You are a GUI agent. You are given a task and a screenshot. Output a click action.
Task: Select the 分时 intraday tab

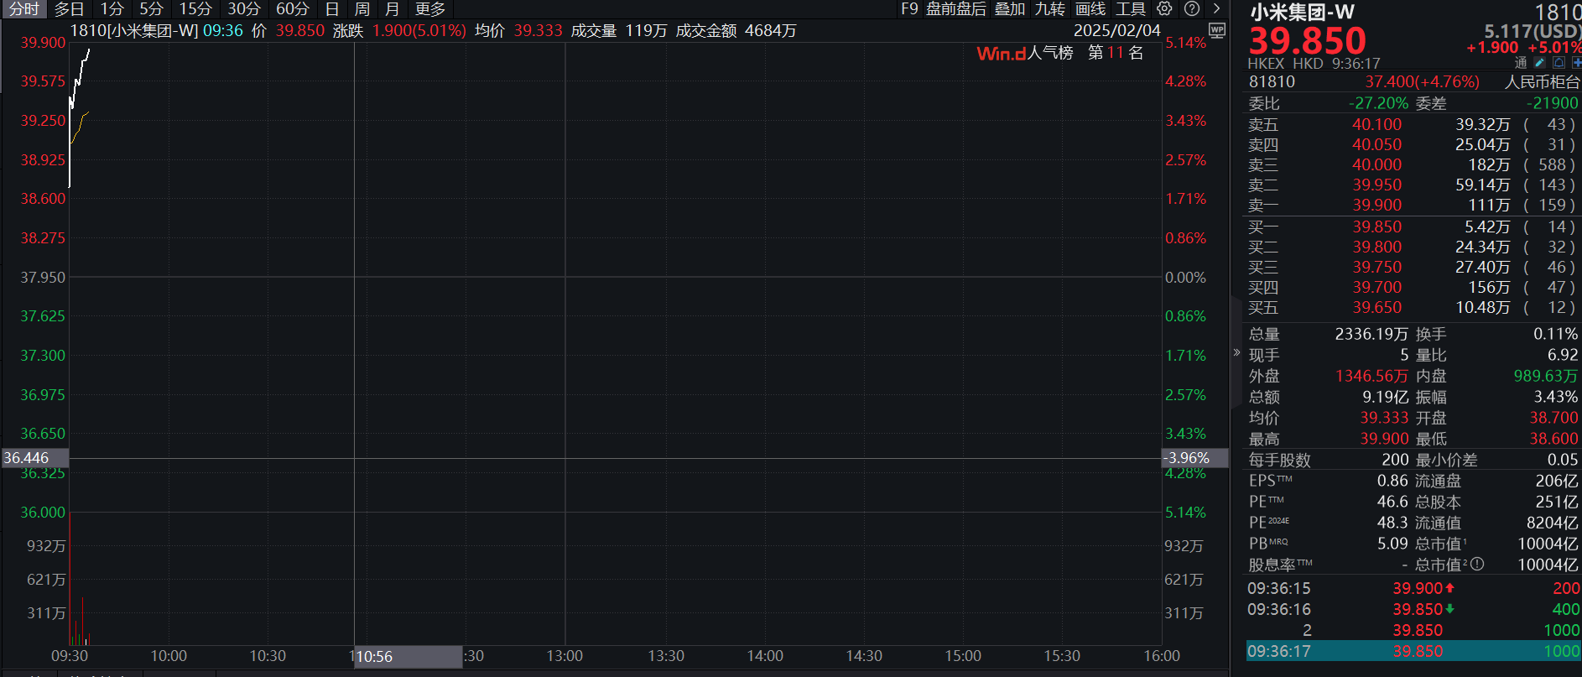coord(24,9)
